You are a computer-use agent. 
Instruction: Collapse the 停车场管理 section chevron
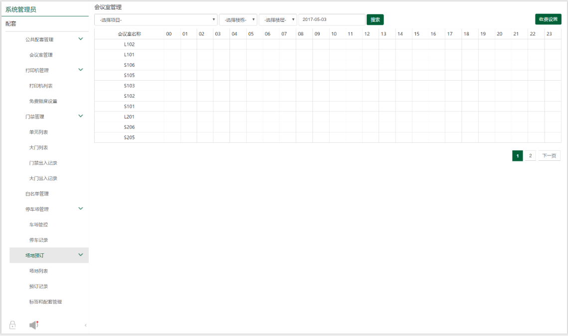click(x=81, y=209)
